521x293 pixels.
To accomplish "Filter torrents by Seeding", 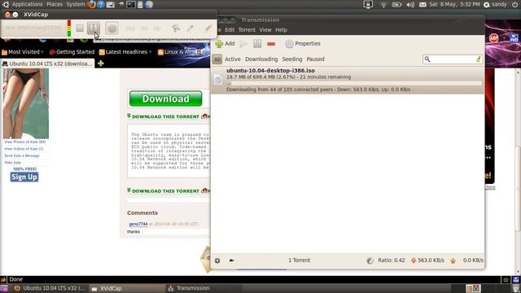I will (292, 59).
